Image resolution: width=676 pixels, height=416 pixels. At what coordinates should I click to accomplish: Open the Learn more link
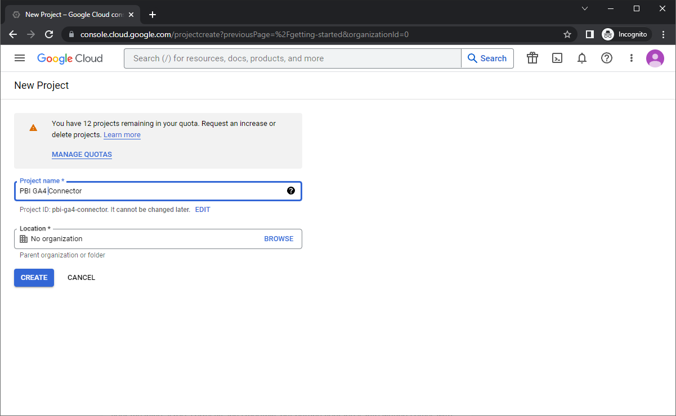pos(122,135)
